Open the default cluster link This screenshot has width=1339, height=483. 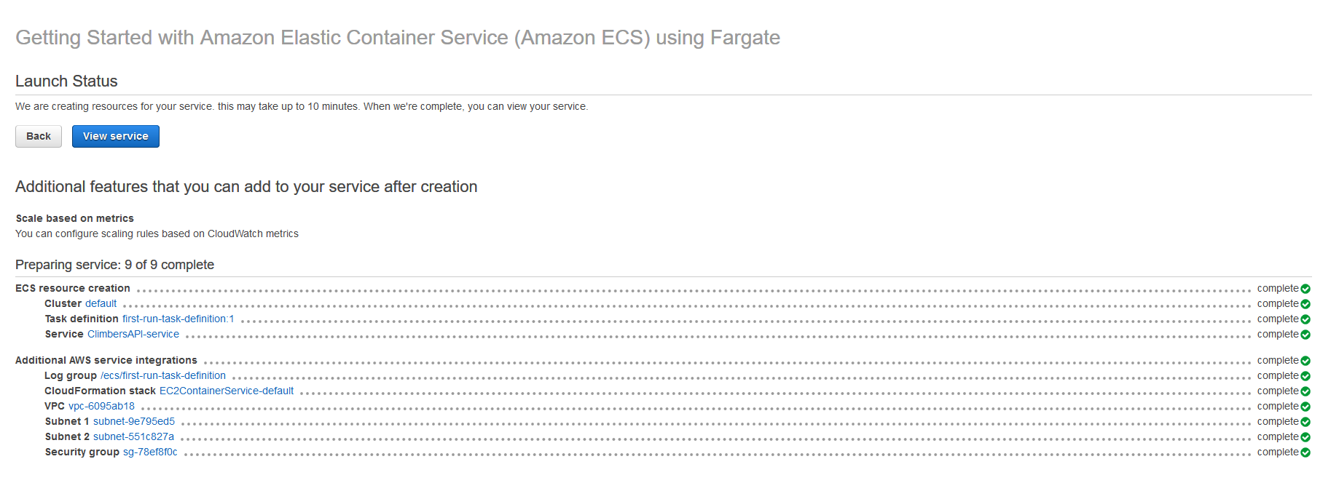[101, 303]
